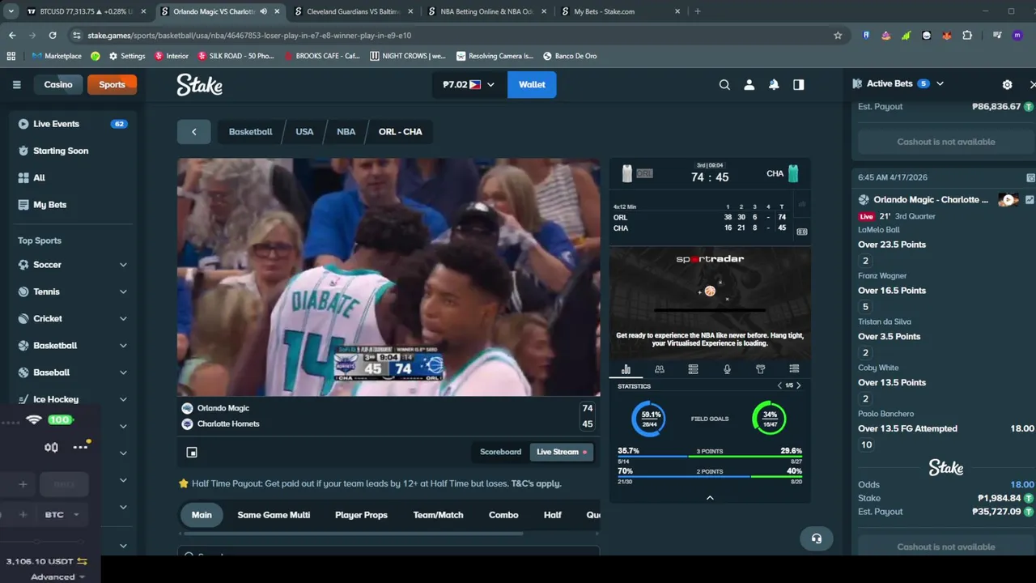Image resolution: width=1036 pixels, height=583 pixels.
Task: Open the microphone commentary tab in tracker
Action: pos(727,369)
